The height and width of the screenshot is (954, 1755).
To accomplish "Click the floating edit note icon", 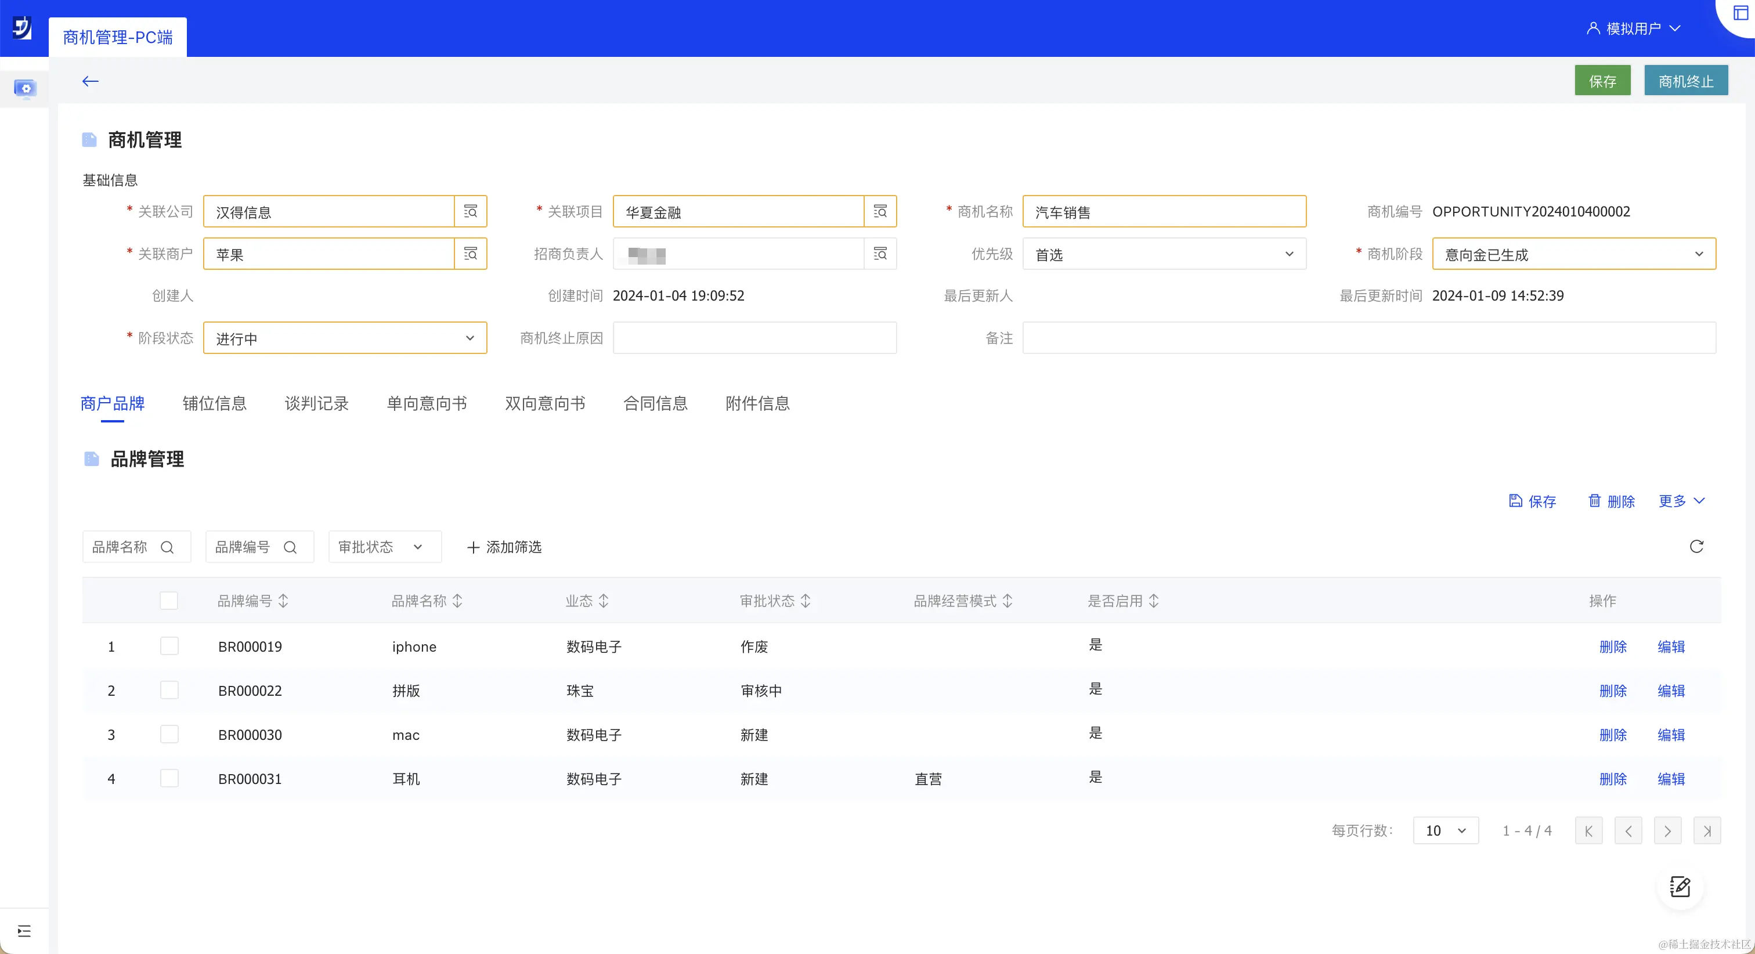I will click(x=1680, y=887).
